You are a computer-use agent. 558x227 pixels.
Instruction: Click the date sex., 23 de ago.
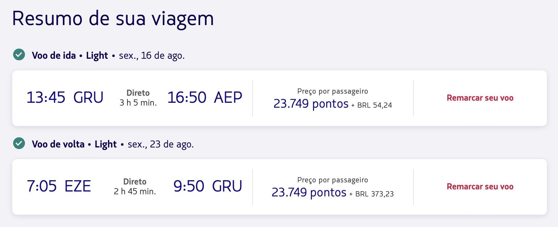[x=161, y=144]
